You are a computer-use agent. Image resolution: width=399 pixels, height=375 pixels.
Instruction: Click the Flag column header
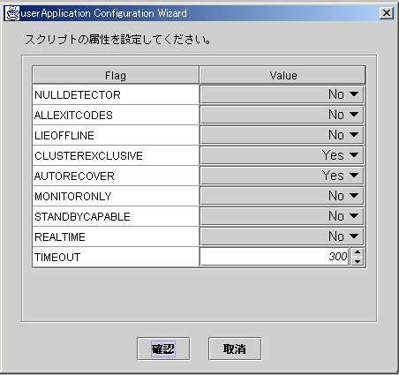click(116, 76)
